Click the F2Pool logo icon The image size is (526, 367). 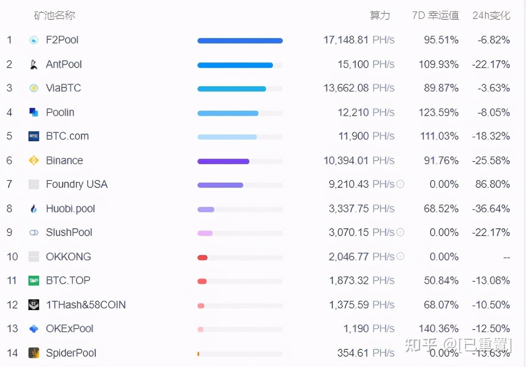[34, 40]
